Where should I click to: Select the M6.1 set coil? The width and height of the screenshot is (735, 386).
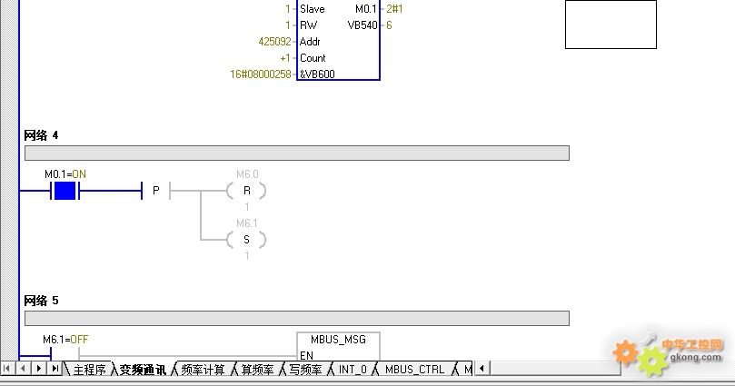click(x=246, y=240)
